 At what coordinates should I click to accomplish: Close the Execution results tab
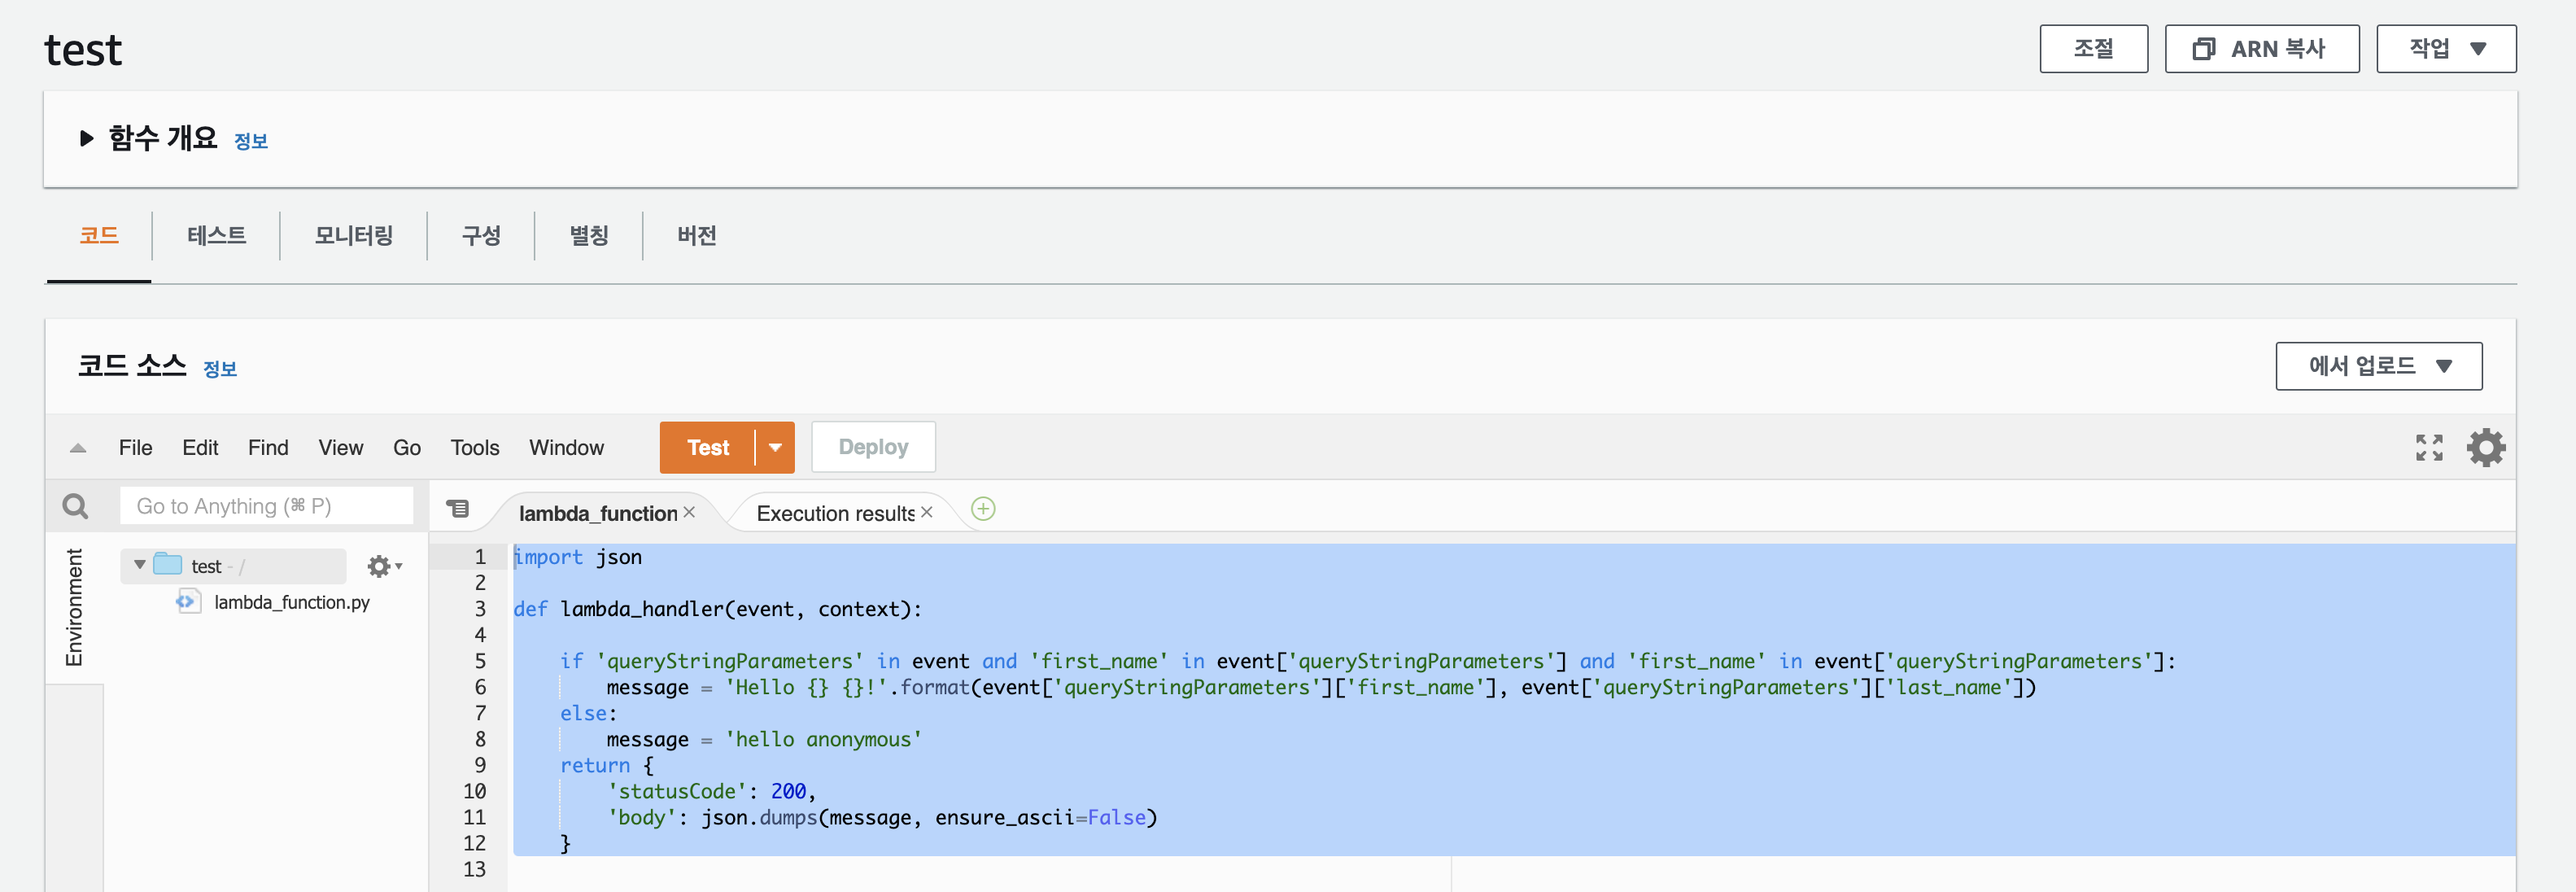(927, 512)
